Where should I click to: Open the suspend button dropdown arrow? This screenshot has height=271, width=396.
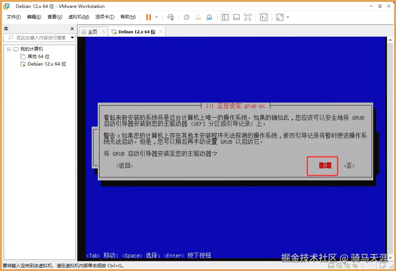[157, 17]
